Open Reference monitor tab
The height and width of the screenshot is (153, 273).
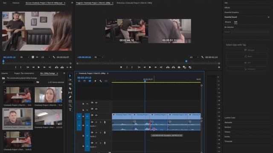coord(134,3)
